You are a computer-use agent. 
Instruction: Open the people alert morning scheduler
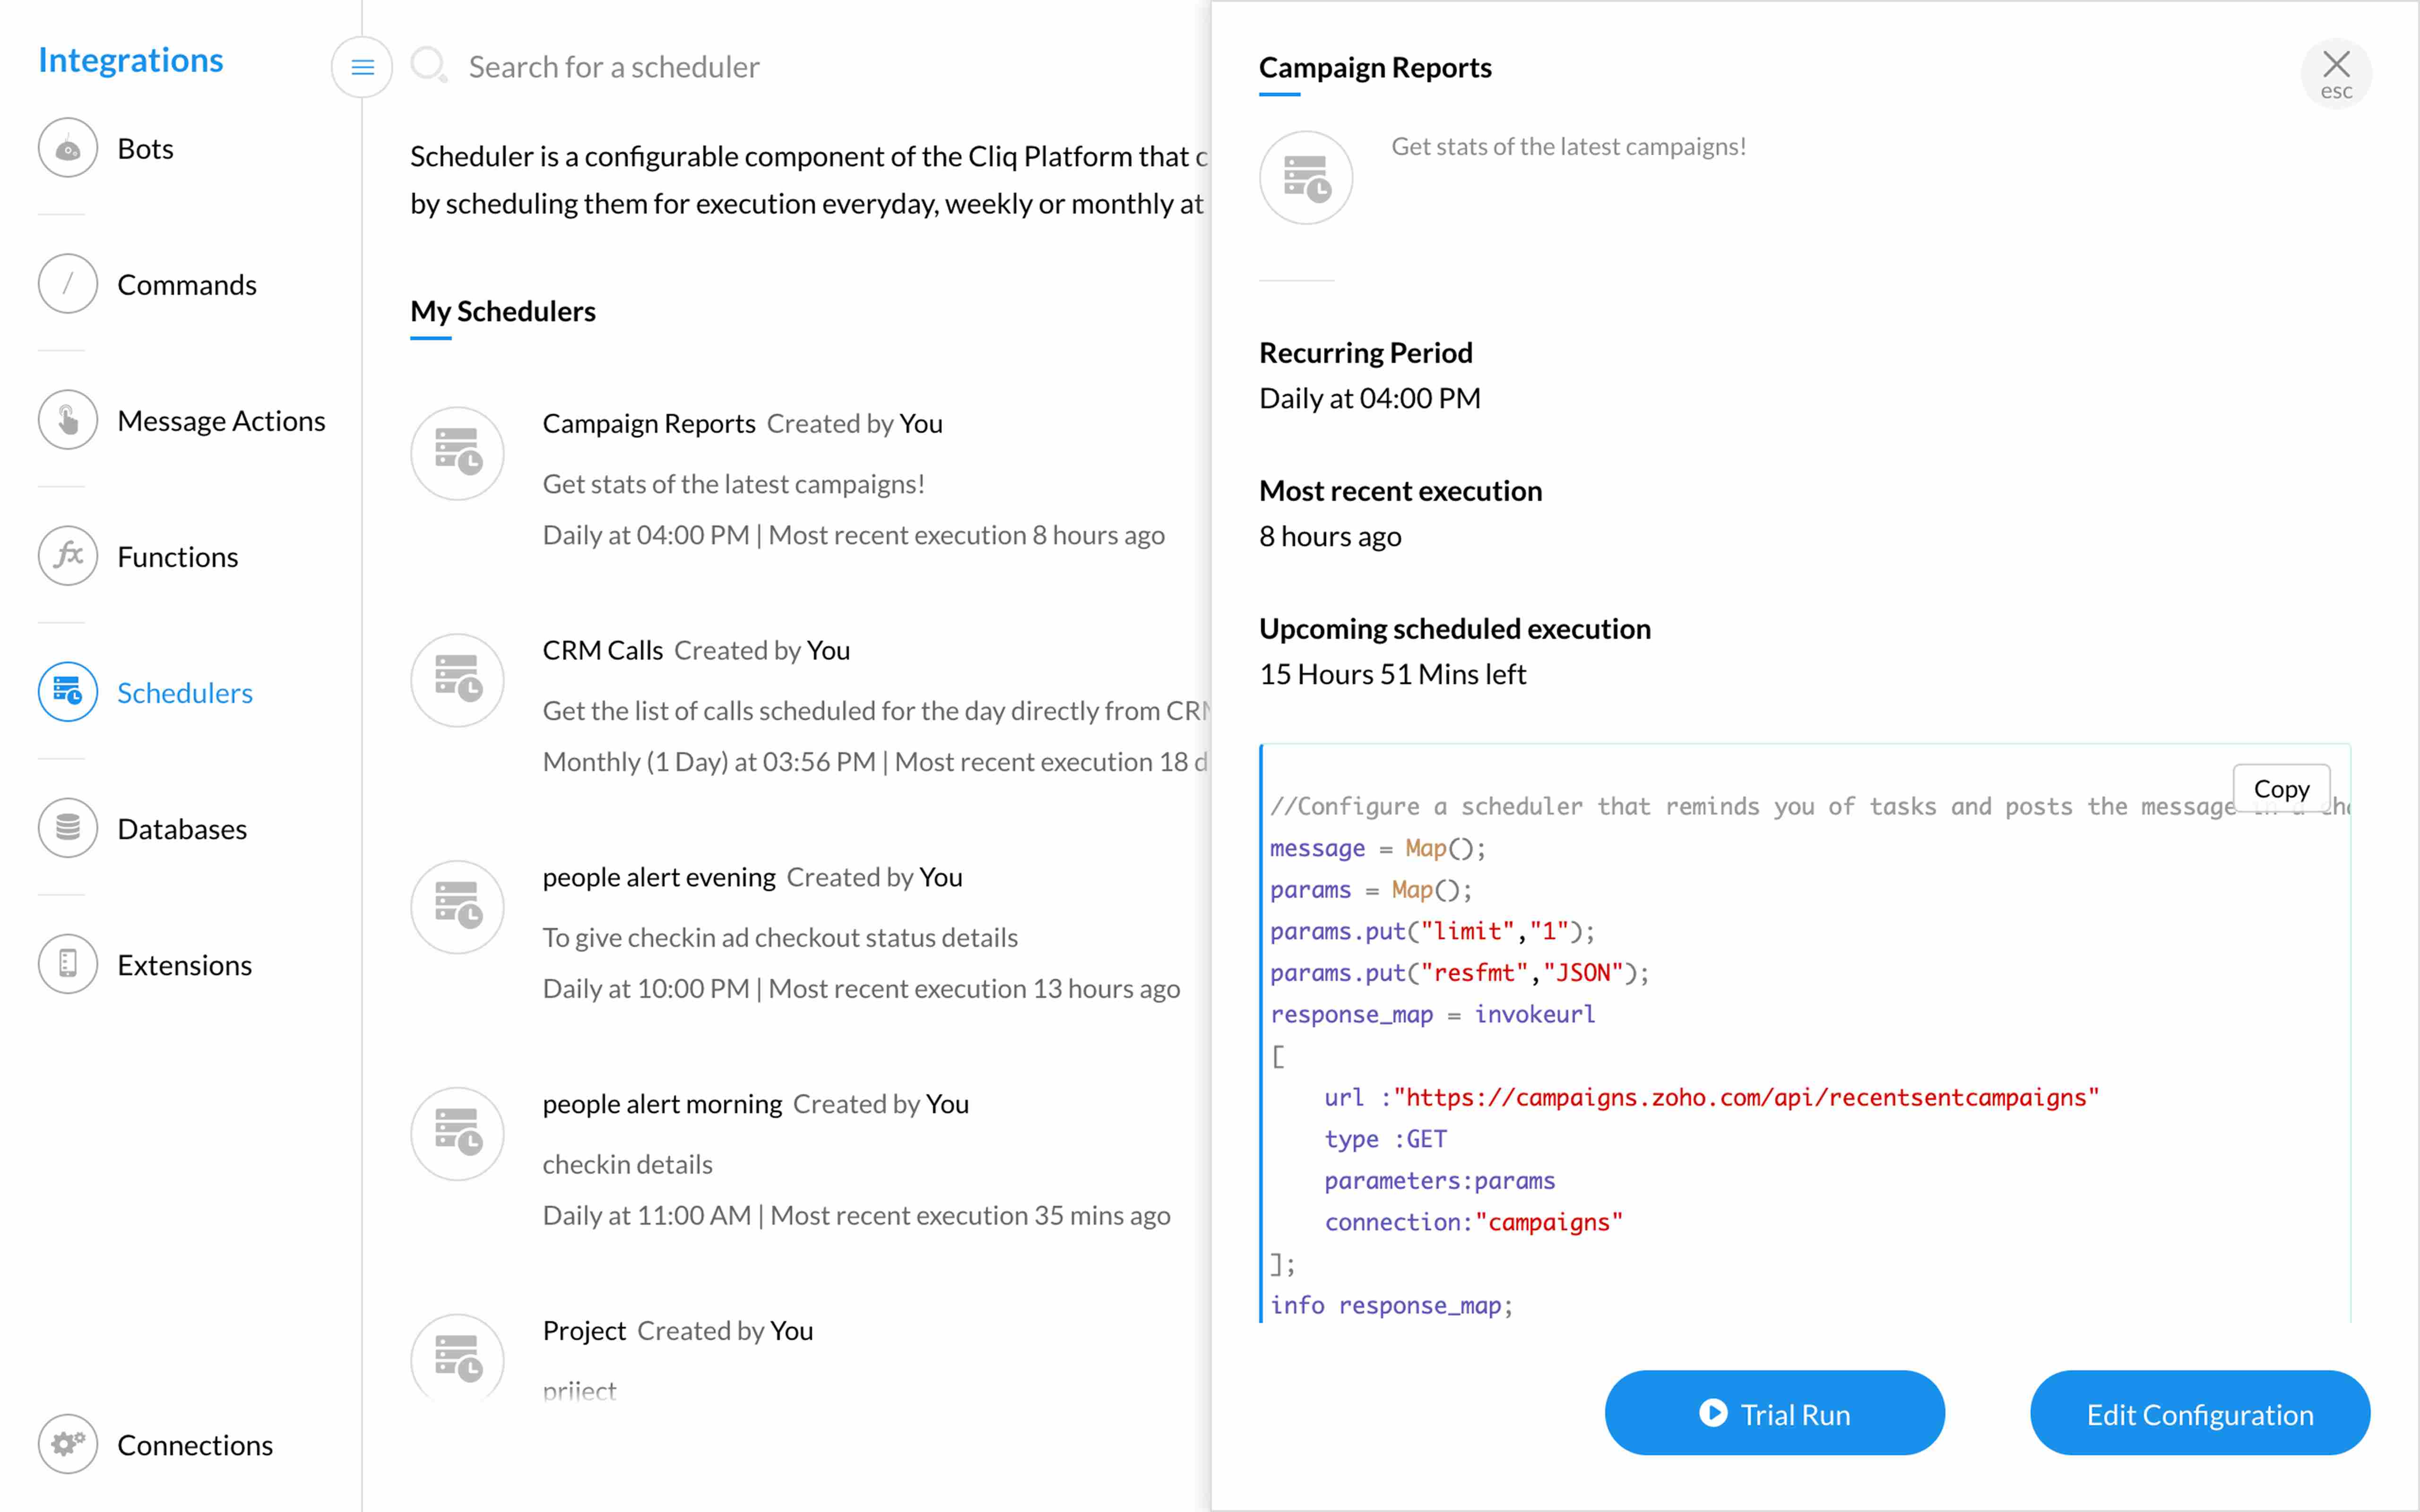click(x=662, y=1105)
